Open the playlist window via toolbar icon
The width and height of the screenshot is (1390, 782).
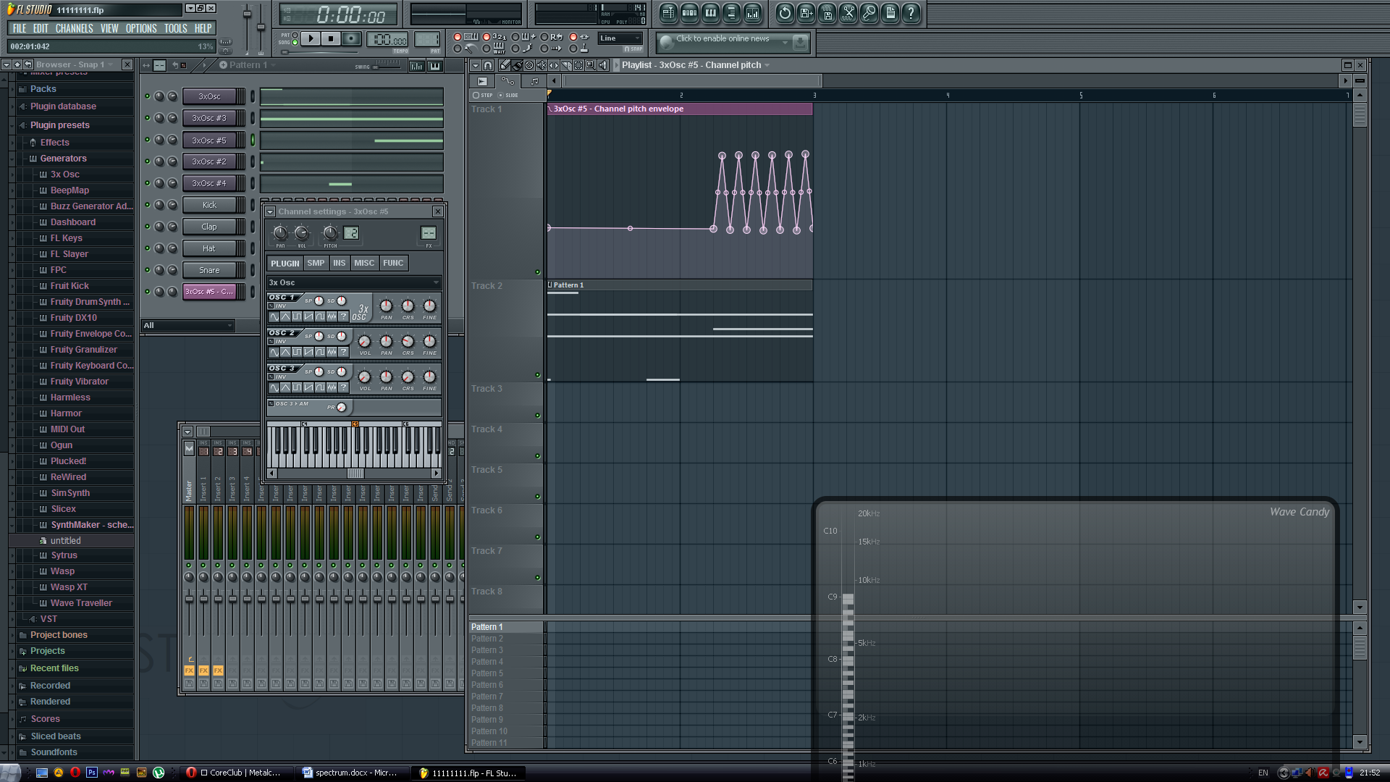pyautogui.click(x=668, y=12)
